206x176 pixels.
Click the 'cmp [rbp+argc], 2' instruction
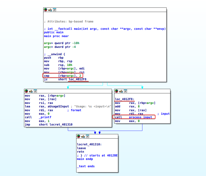(x=62, y=76)
